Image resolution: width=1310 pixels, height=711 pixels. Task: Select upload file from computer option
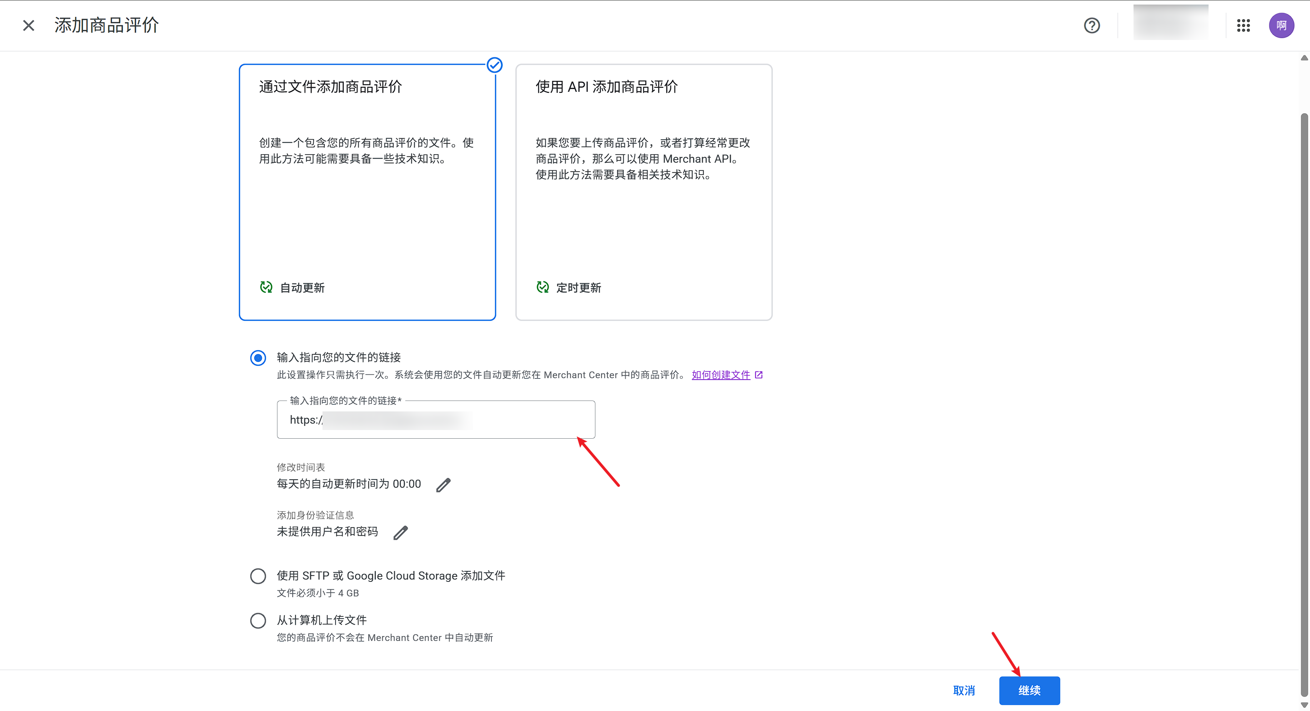tap(258, 621)
